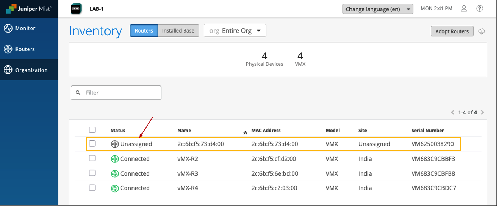497x206 pixels.
Task: Open the Change language dropdown
Action: point(377,9)
